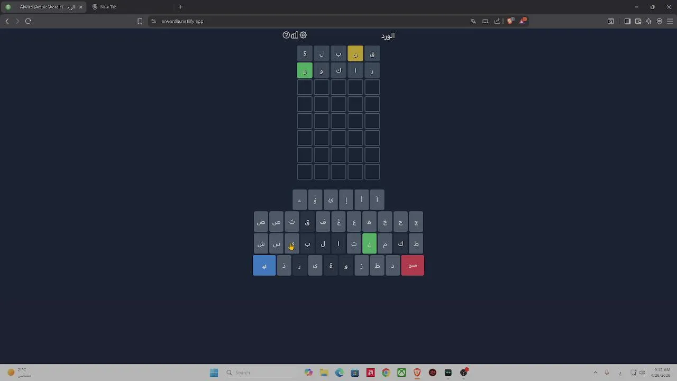Open the help question-mark icon
The width and height of the screenshot is (677, 381).
click(x=286, y=35)
